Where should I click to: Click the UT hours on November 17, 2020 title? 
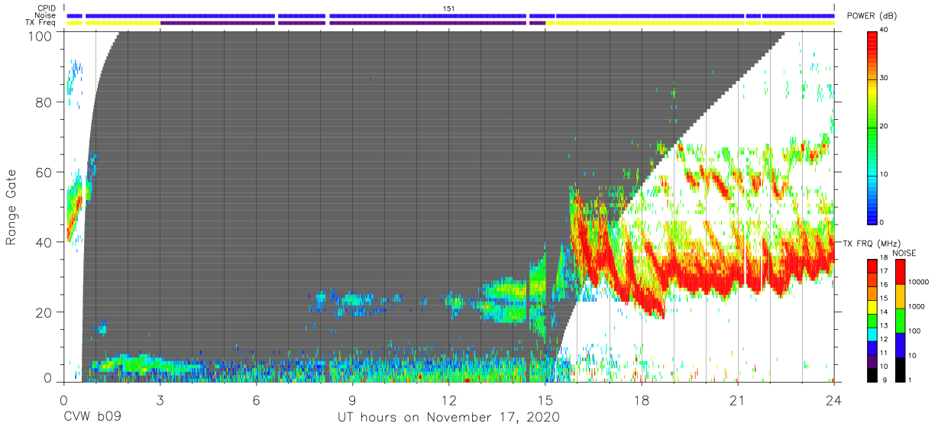coord(449,418)
